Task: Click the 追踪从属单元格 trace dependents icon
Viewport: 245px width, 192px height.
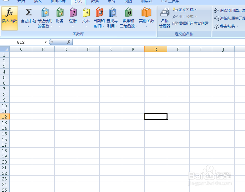Action: pyautogui.click(x=216, y=18)
